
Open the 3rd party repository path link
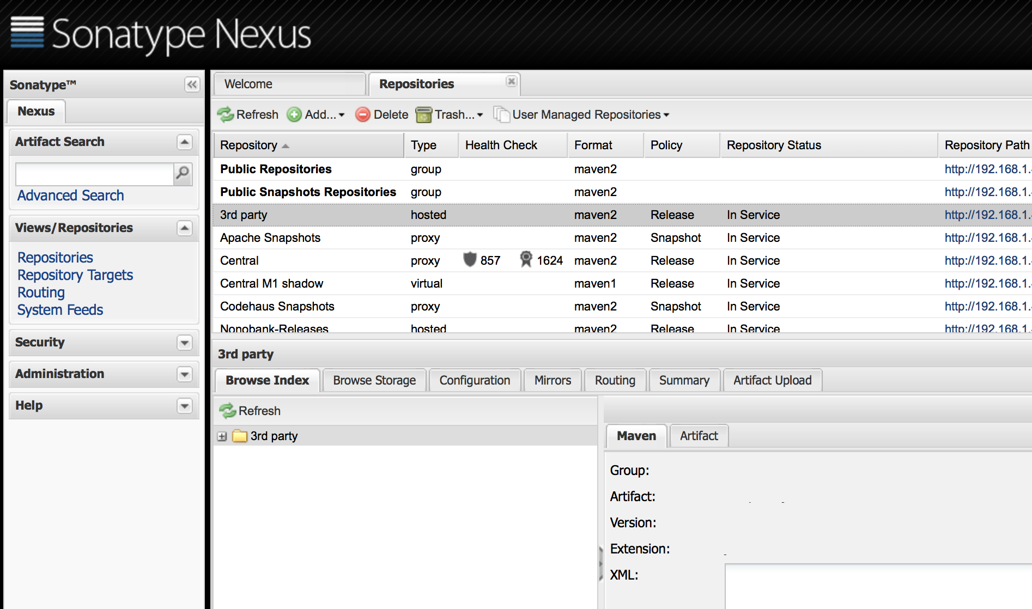[988, 215]
